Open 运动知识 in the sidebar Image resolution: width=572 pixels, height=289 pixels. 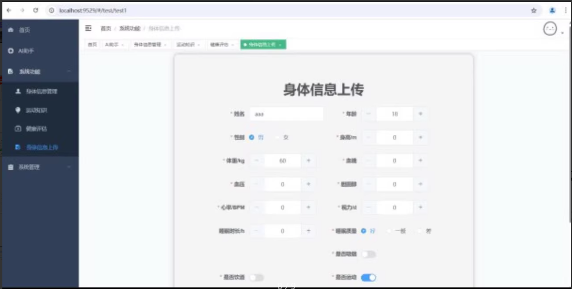(x=40, y=110)
